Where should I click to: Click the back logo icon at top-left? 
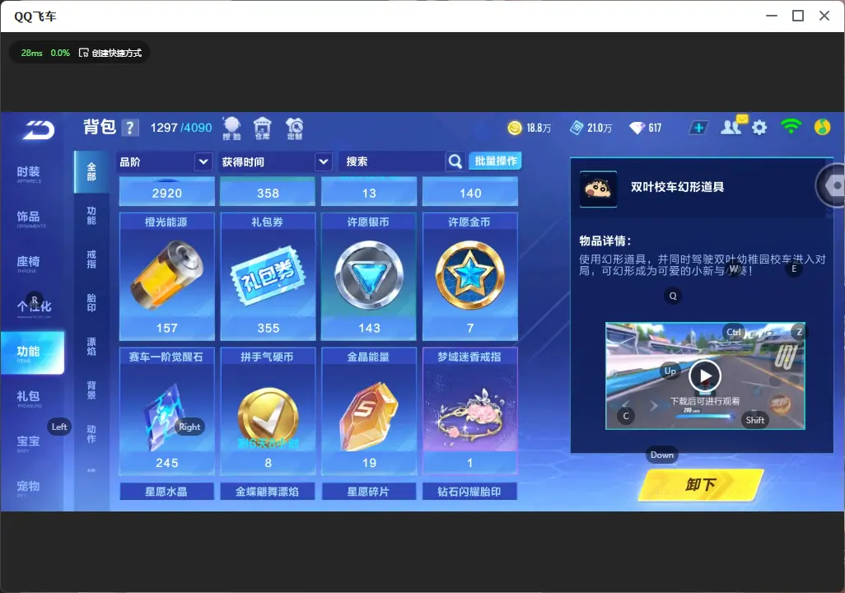pos(38,130)
